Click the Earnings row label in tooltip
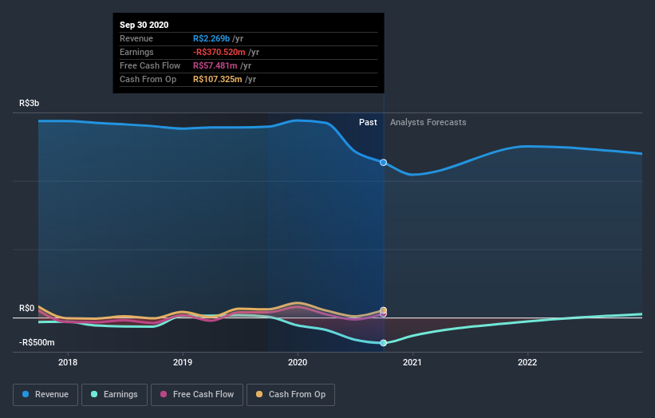655x418 pixels. [x=136, y=52]
